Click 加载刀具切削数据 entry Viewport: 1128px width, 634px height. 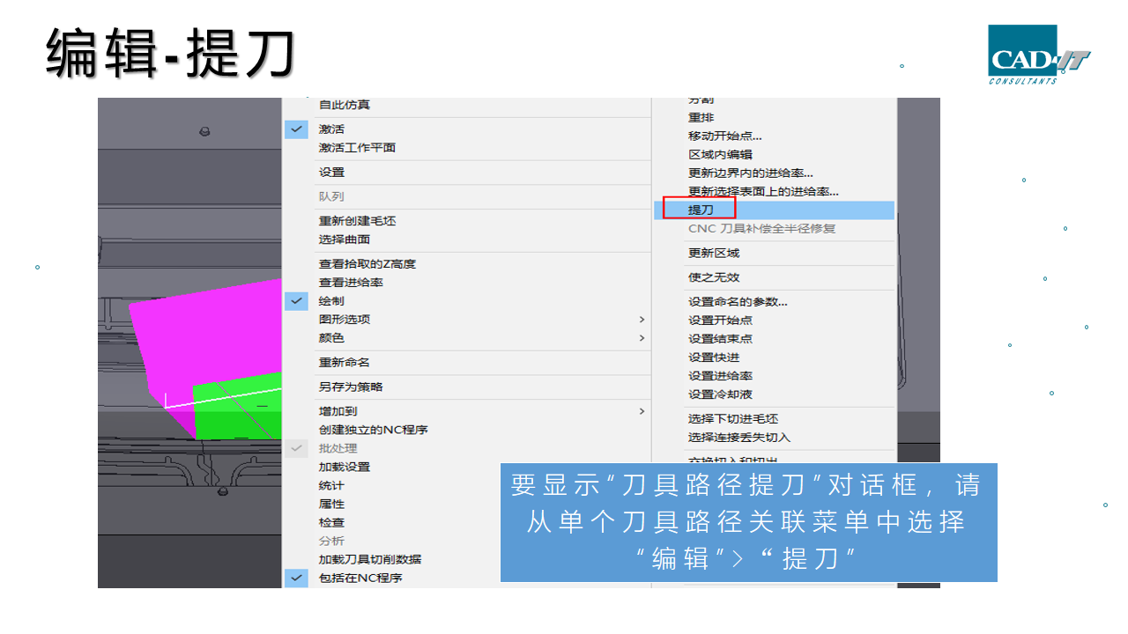(370, 559)
